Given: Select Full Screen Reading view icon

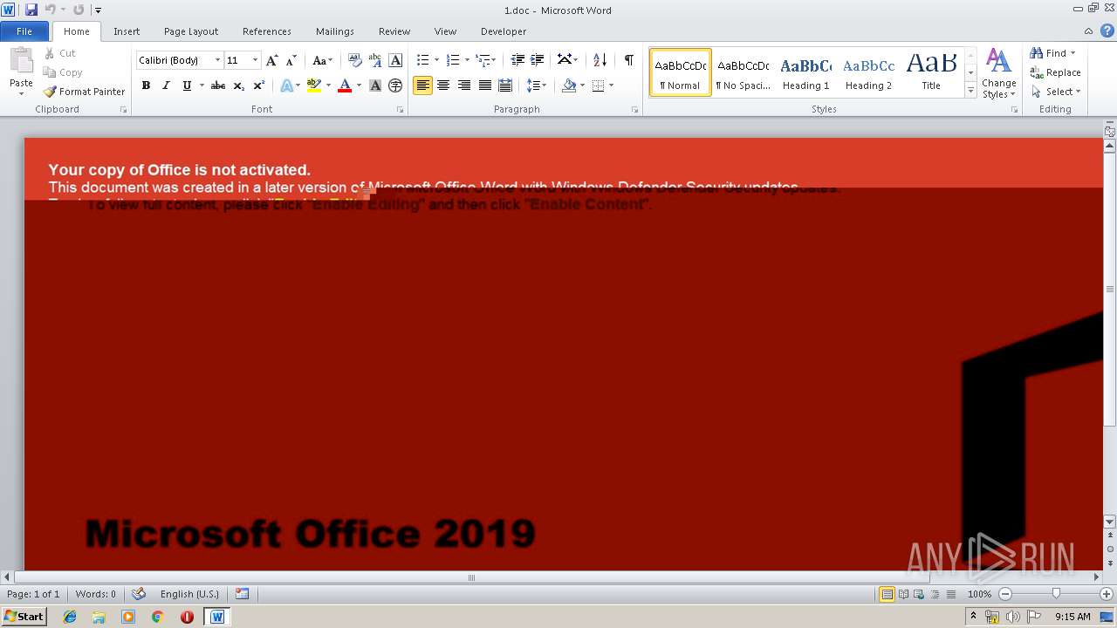Looking at the screenshot, I should pos(903,594).
